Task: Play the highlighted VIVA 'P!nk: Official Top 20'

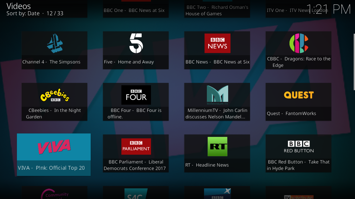Action: tap(54, 155)
